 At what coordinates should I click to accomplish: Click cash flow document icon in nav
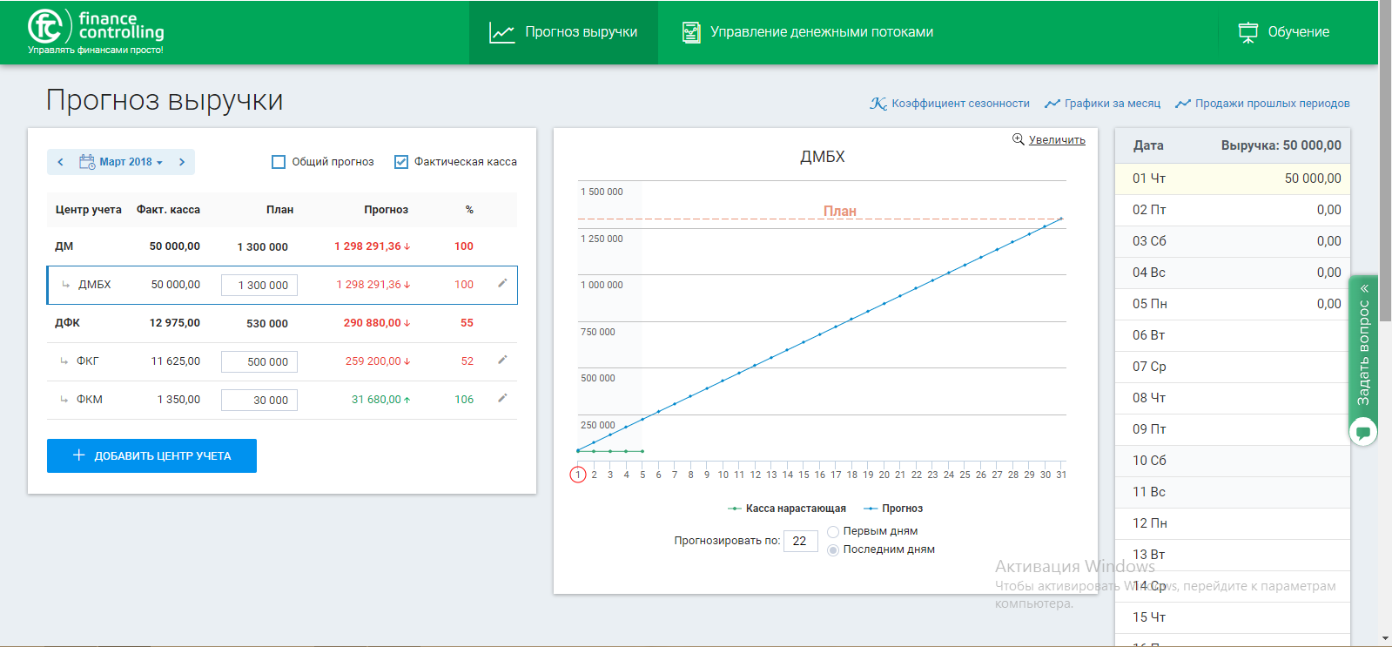[x=691, y=32]
